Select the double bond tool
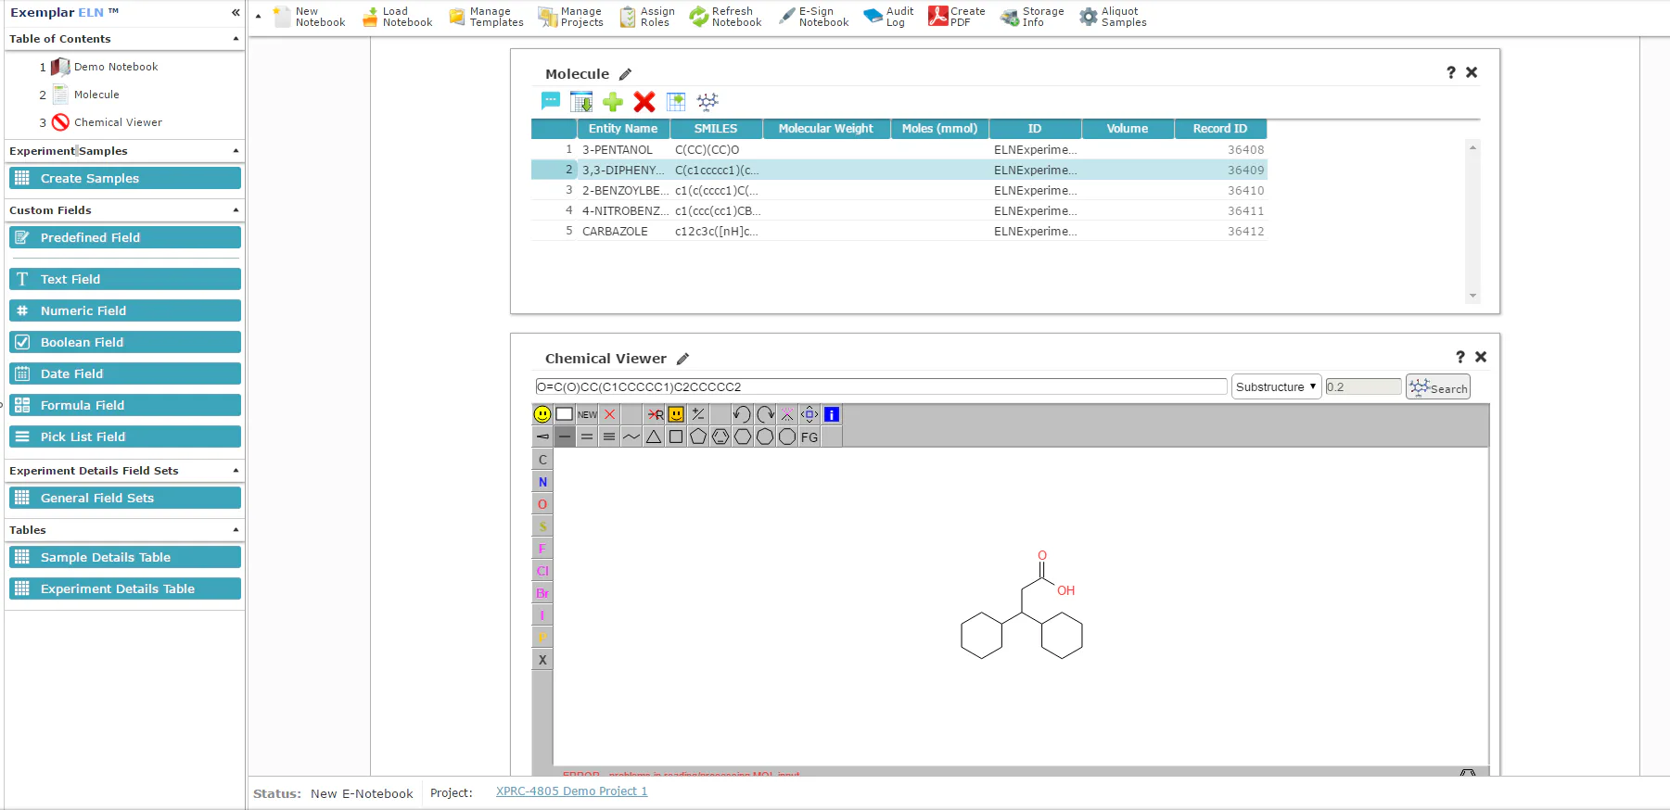 pyautogui.click(x=587, y=437)
